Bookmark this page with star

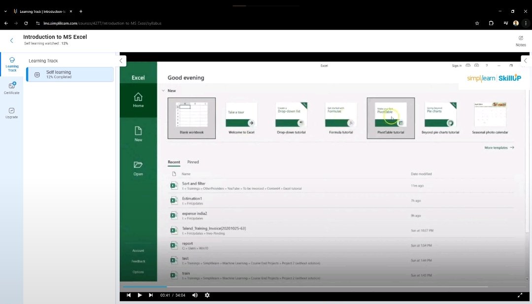(477, 23)
